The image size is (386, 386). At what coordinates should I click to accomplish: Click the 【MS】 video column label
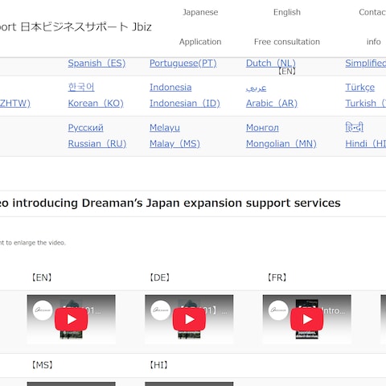[43, 365]
